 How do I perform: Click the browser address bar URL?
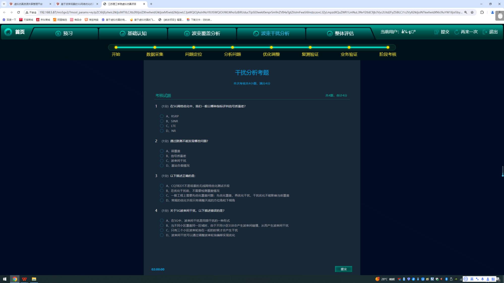[249, 12]
